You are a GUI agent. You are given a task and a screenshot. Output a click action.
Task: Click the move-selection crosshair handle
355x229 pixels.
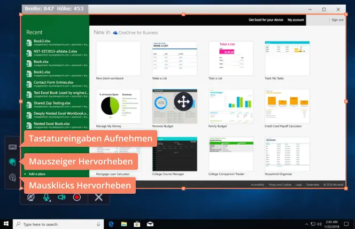click(183, 101)
